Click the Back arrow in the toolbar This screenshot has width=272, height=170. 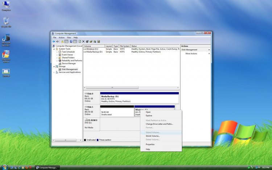(x=54, y=42)
